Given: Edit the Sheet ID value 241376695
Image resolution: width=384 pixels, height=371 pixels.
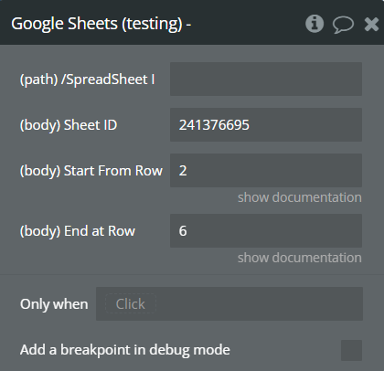Looking at the screenshot, I should [x=266, y=124].
